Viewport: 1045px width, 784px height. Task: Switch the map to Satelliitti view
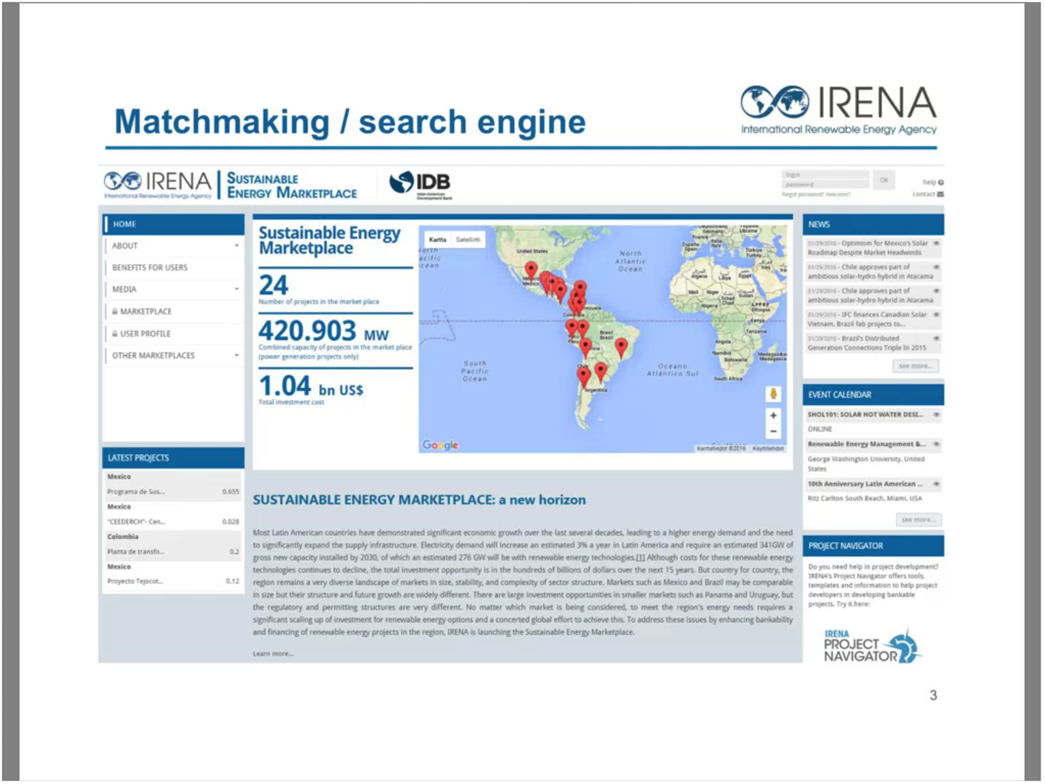tap(468, 240)
